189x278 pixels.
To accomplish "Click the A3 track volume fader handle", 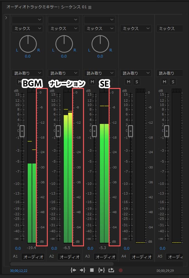I will pos(94,131).
